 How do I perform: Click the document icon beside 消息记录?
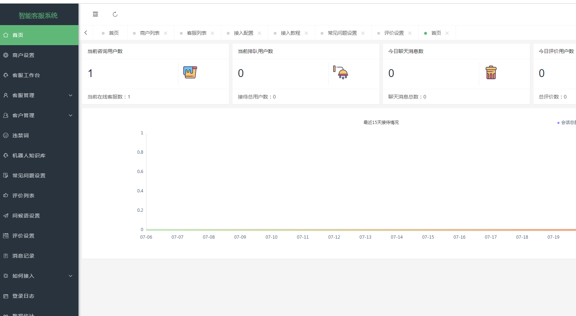click(x=6, y=256)
